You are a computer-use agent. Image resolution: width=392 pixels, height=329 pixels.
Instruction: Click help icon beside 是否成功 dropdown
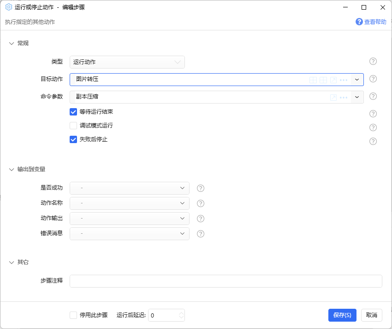click(x=201, y=188)
